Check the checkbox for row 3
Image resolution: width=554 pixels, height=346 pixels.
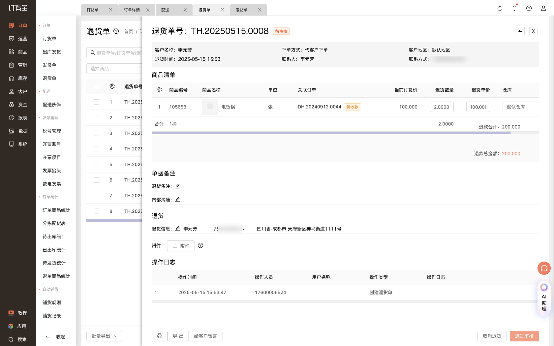(x=97, y=133)
